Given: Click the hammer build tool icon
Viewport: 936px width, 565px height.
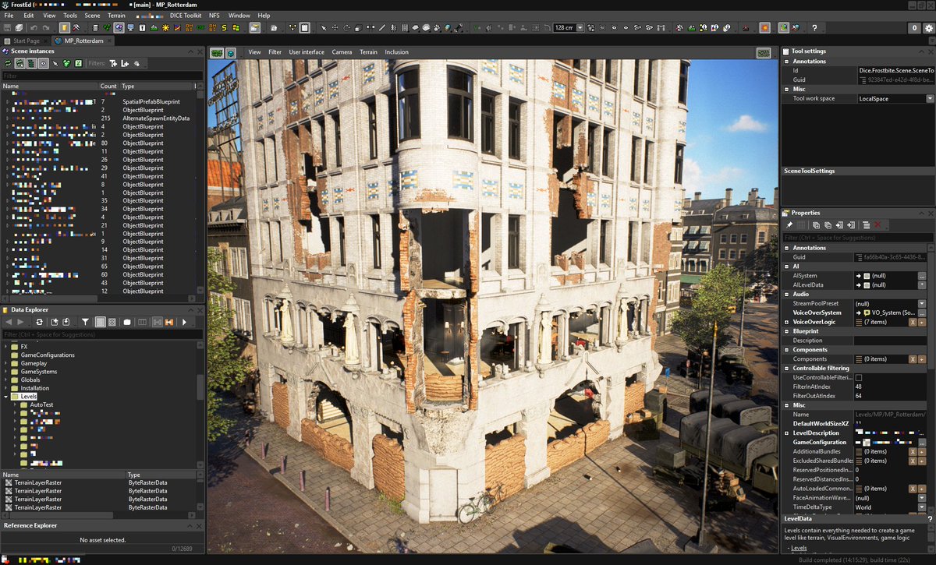Looking at the screenshot, I should coord(76,28).
